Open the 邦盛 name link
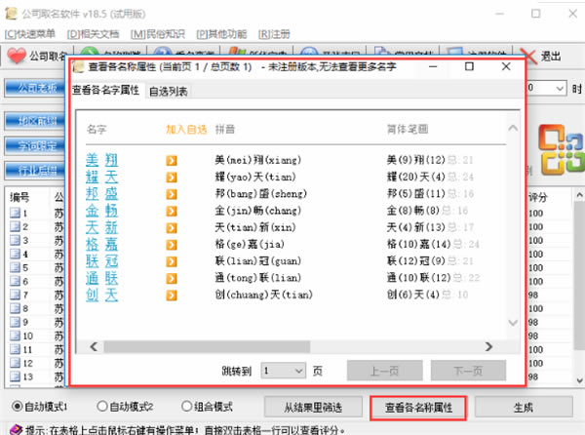Viewport: 585px width, 435px height. (x=101, y=194)
